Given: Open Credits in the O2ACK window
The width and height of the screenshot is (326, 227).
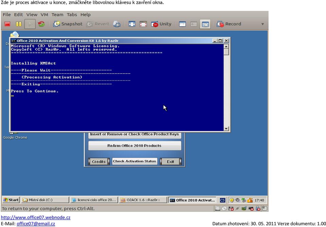Looking at the screenshot, I should click(99, 162).
